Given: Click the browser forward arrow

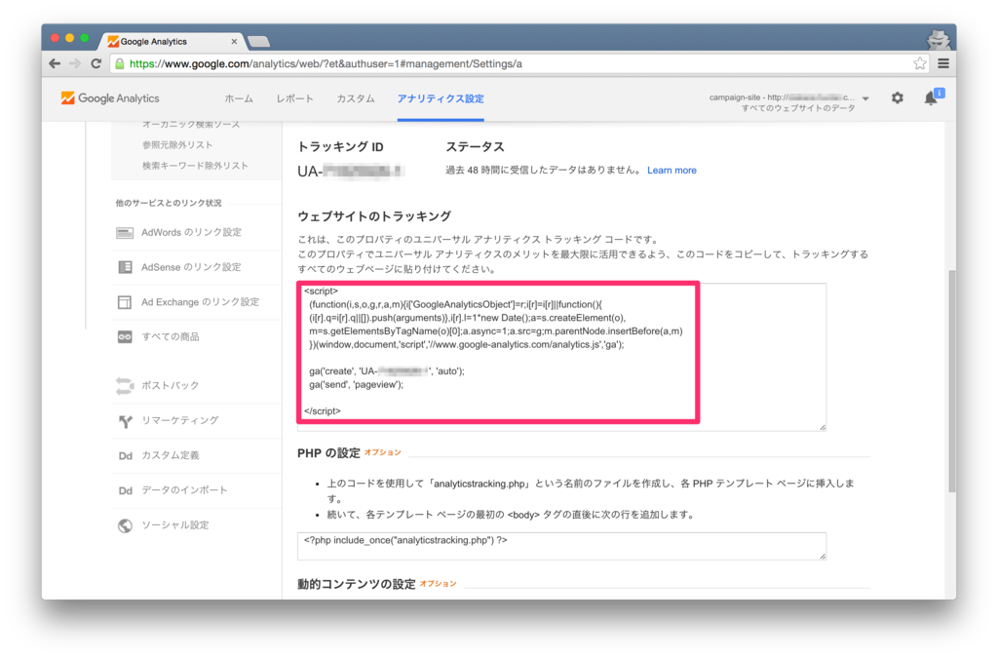Looking at the screenshot, I should [75, 63].
